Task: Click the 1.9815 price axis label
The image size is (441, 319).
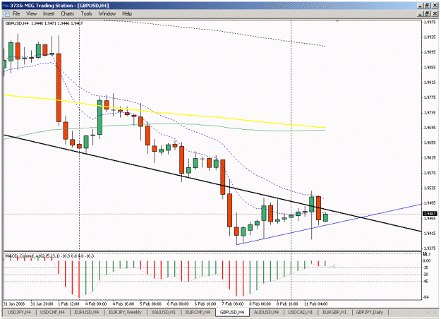Action: point(430,83)
